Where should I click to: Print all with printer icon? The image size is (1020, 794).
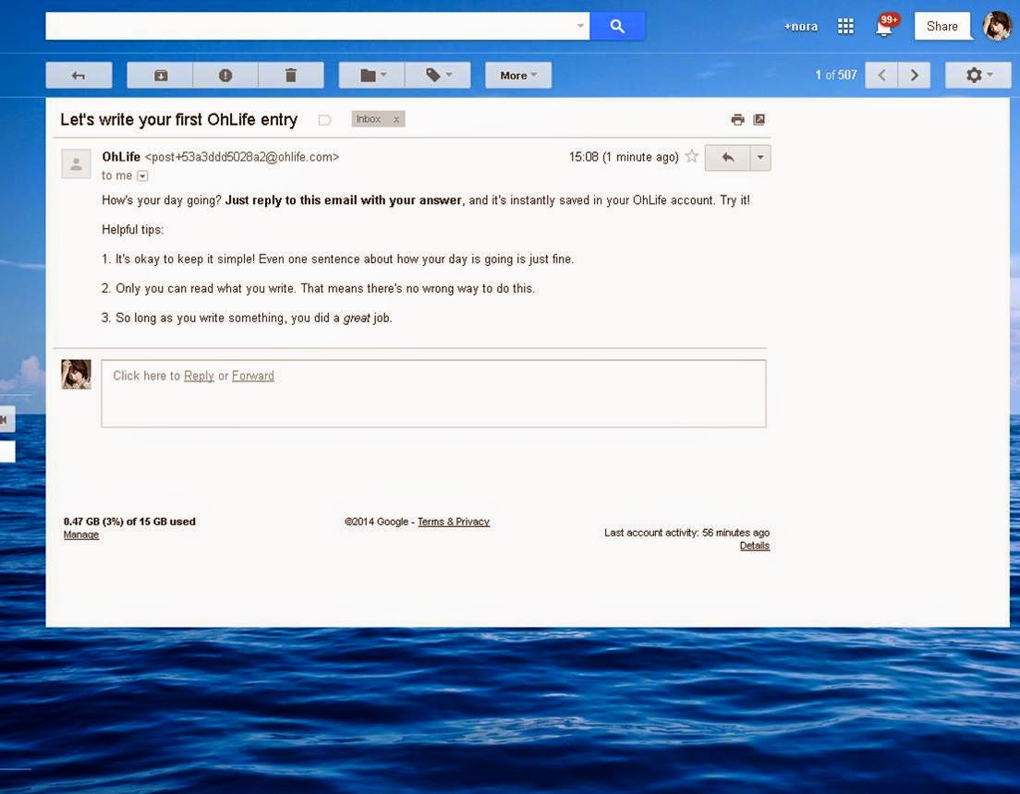[x=737, y=120]
